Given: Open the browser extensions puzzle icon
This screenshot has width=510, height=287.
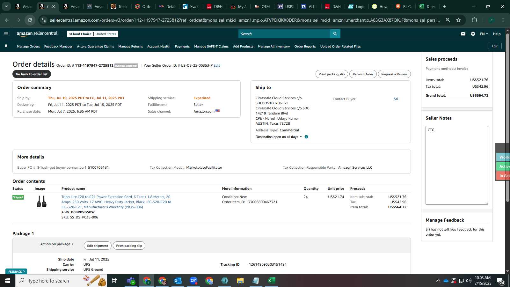Looking at the screenshot, I should click(x=475, y=20).
